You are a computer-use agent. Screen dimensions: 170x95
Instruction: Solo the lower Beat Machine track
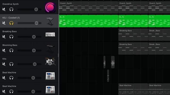point(11,92)
